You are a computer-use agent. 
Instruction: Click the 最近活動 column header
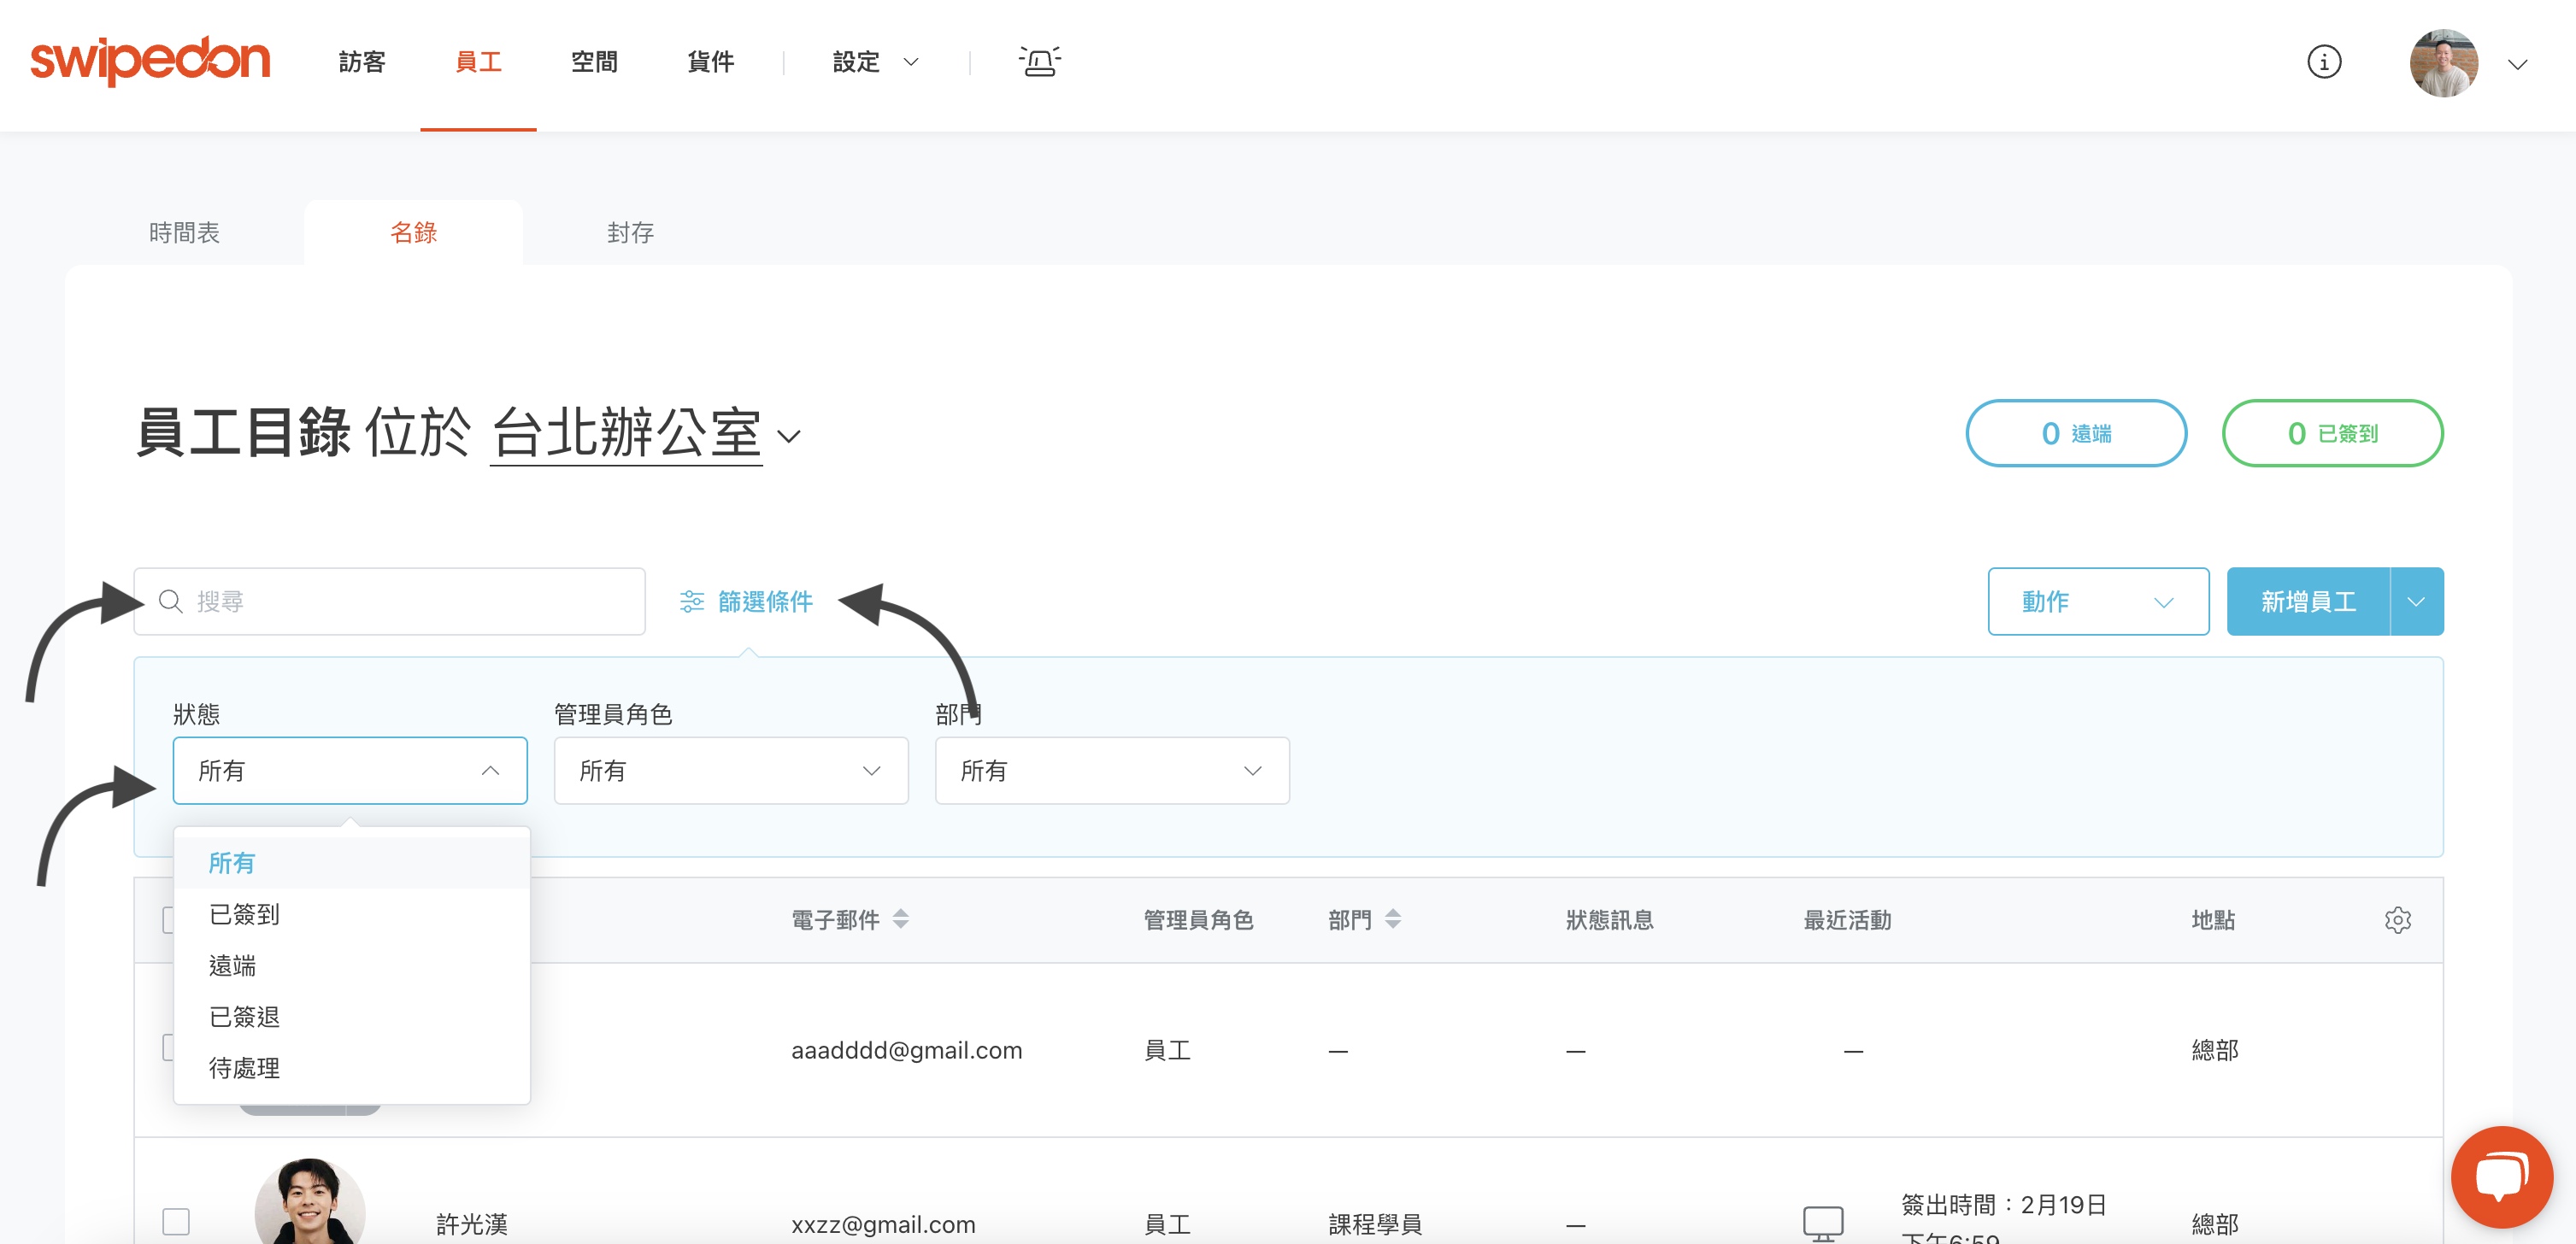[1847, 920]
